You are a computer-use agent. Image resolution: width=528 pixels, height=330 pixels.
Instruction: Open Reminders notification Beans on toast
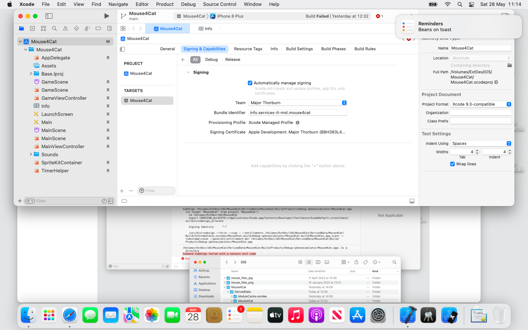(459, 27)
